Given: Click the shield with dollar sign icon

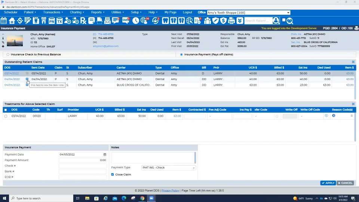Looking at the screenshot, I should (x=224, y=21).
